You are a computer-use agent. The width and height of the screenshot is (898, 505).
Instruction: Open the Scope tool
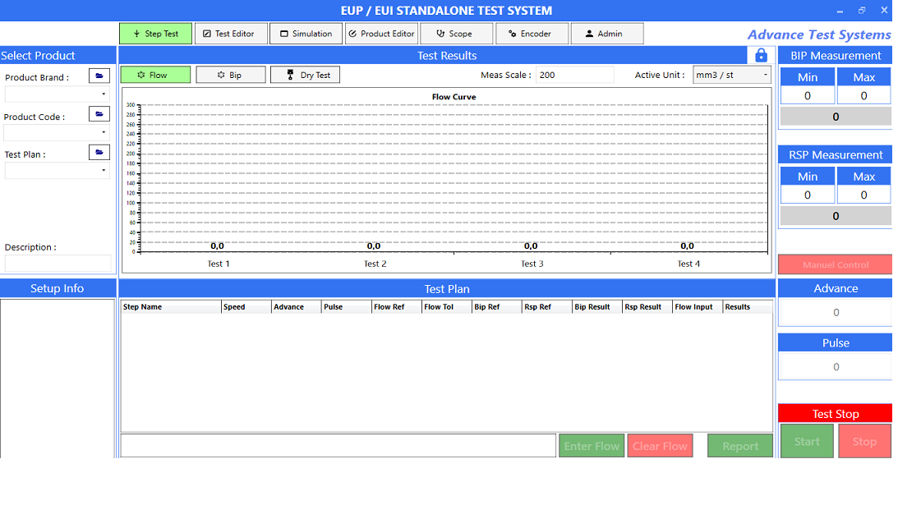click(456, 34)
